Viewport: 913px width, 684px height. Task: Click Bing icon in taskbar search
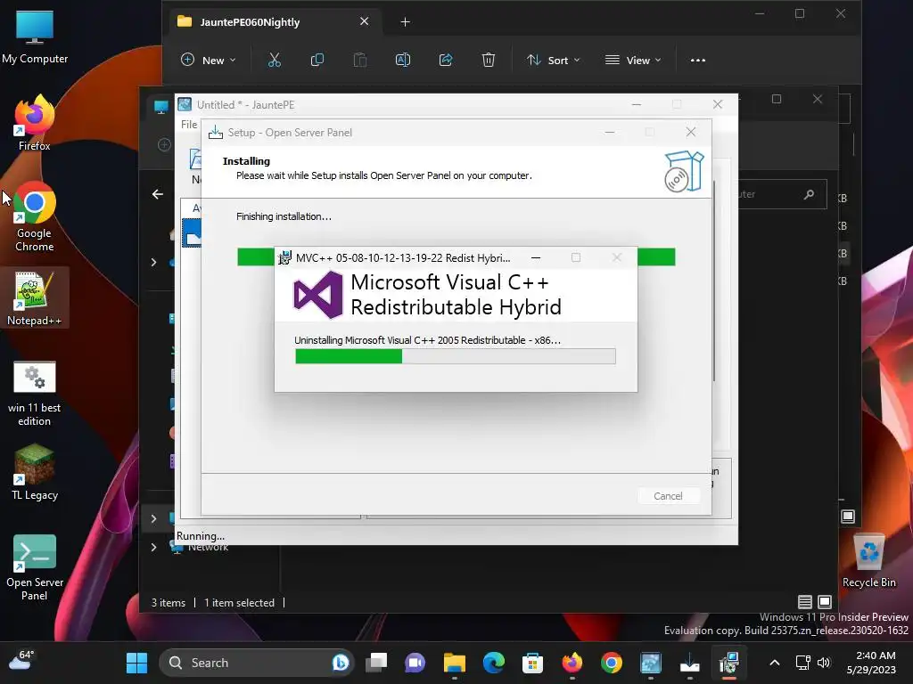point(341,663)
